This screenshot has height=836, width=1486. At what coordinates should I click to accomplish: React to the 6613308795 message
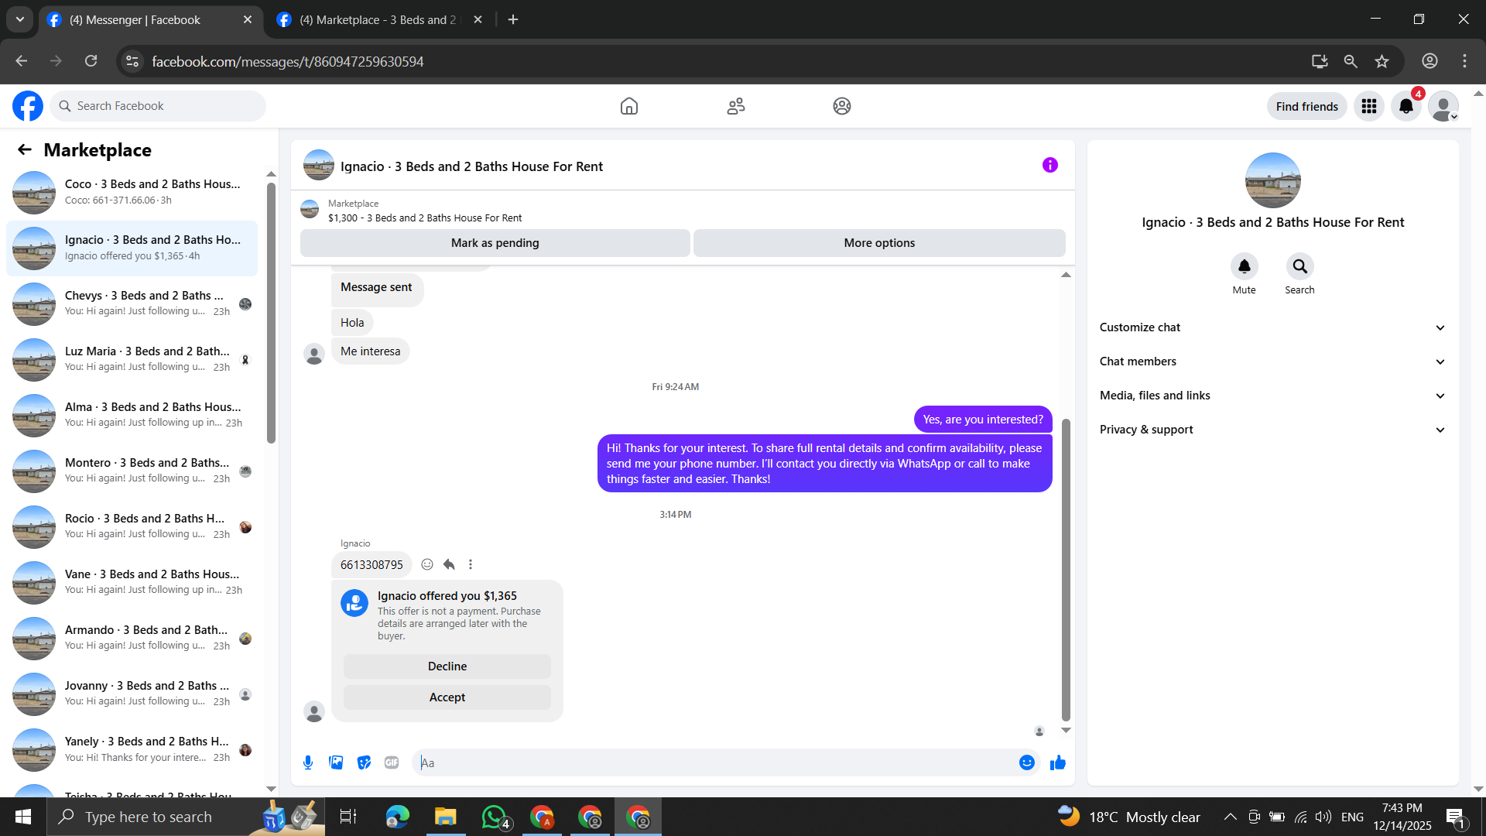coord(427,564)
